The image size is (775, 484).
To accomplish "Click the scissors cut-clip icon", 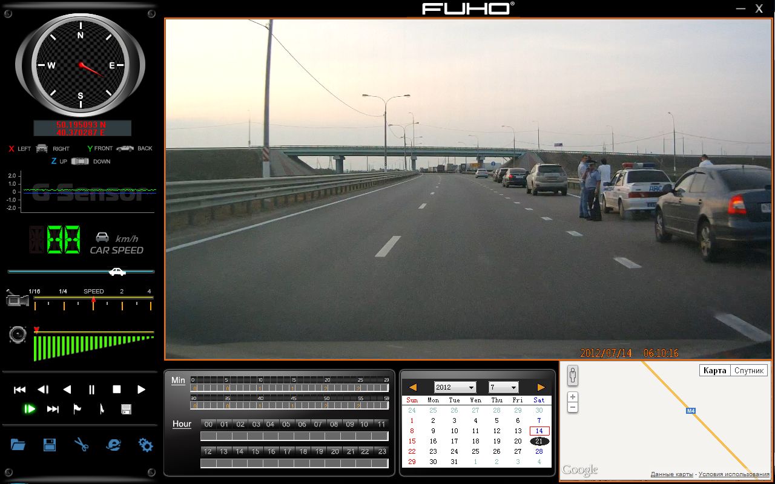I will tap(81, 445).
